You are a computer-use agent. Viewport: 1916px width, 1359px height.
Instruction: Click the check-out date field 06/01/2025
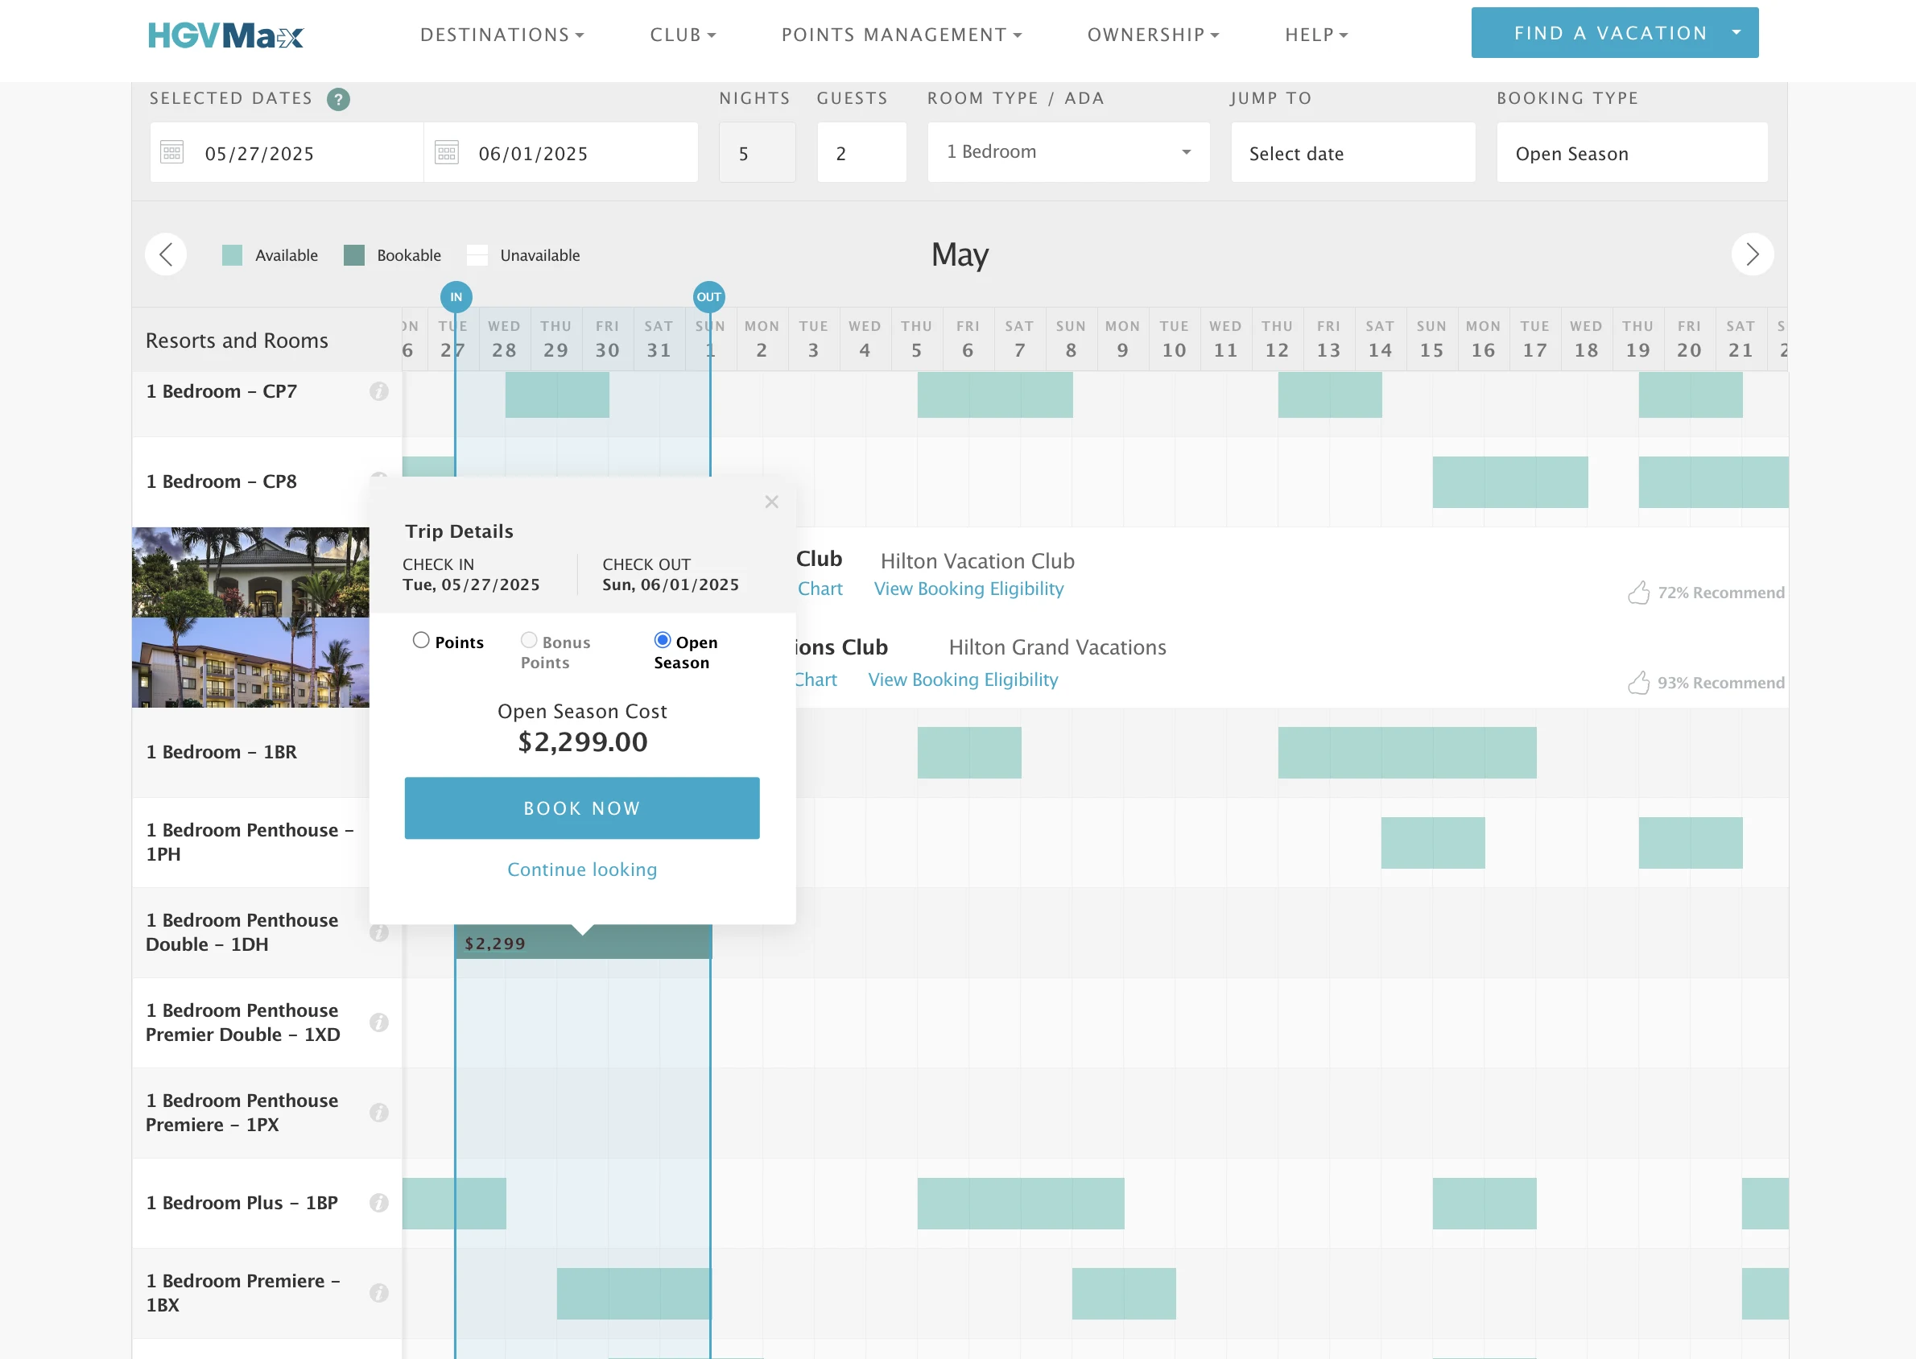561,152
